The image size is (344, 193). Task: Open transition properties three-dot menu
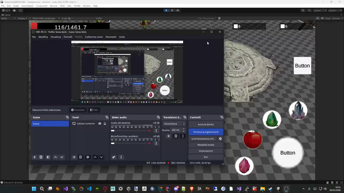tap(183, 136)
